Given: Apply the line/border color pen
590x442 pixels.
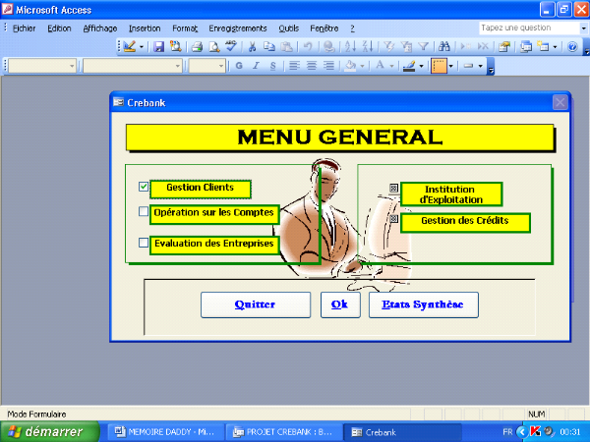Looking at the screenshot, I should (409, 66).
